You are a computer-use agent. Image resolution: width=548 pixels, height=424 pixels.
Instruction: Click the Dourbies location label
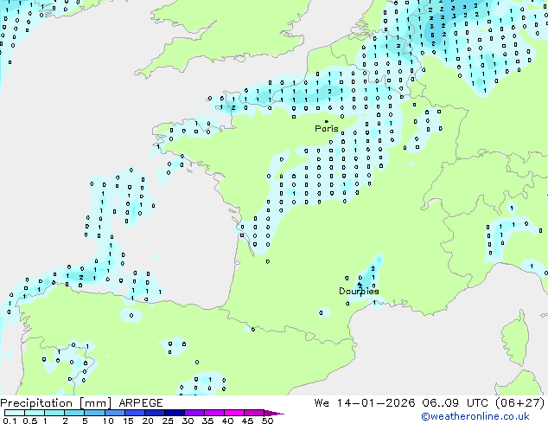[x=359, y=291]
